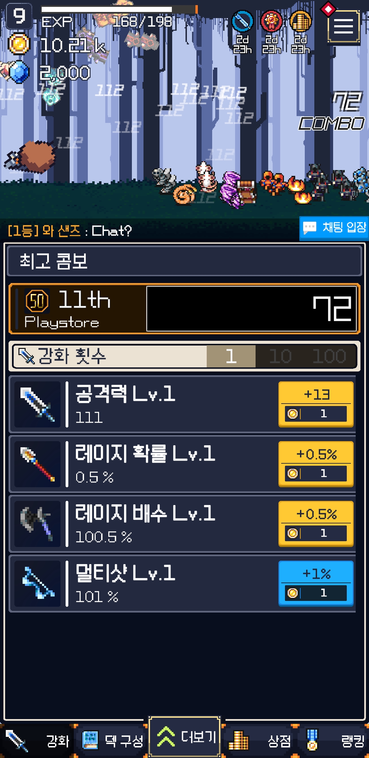The image size is (369, 758).
Task: Open the 상점 shop tab
Action: pos(260,741)
